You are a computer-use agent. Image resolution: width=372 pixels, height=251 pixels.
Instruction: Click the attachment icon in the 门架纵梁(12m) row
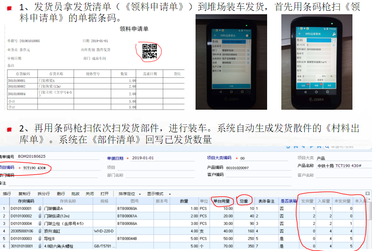tap(40, 216)
